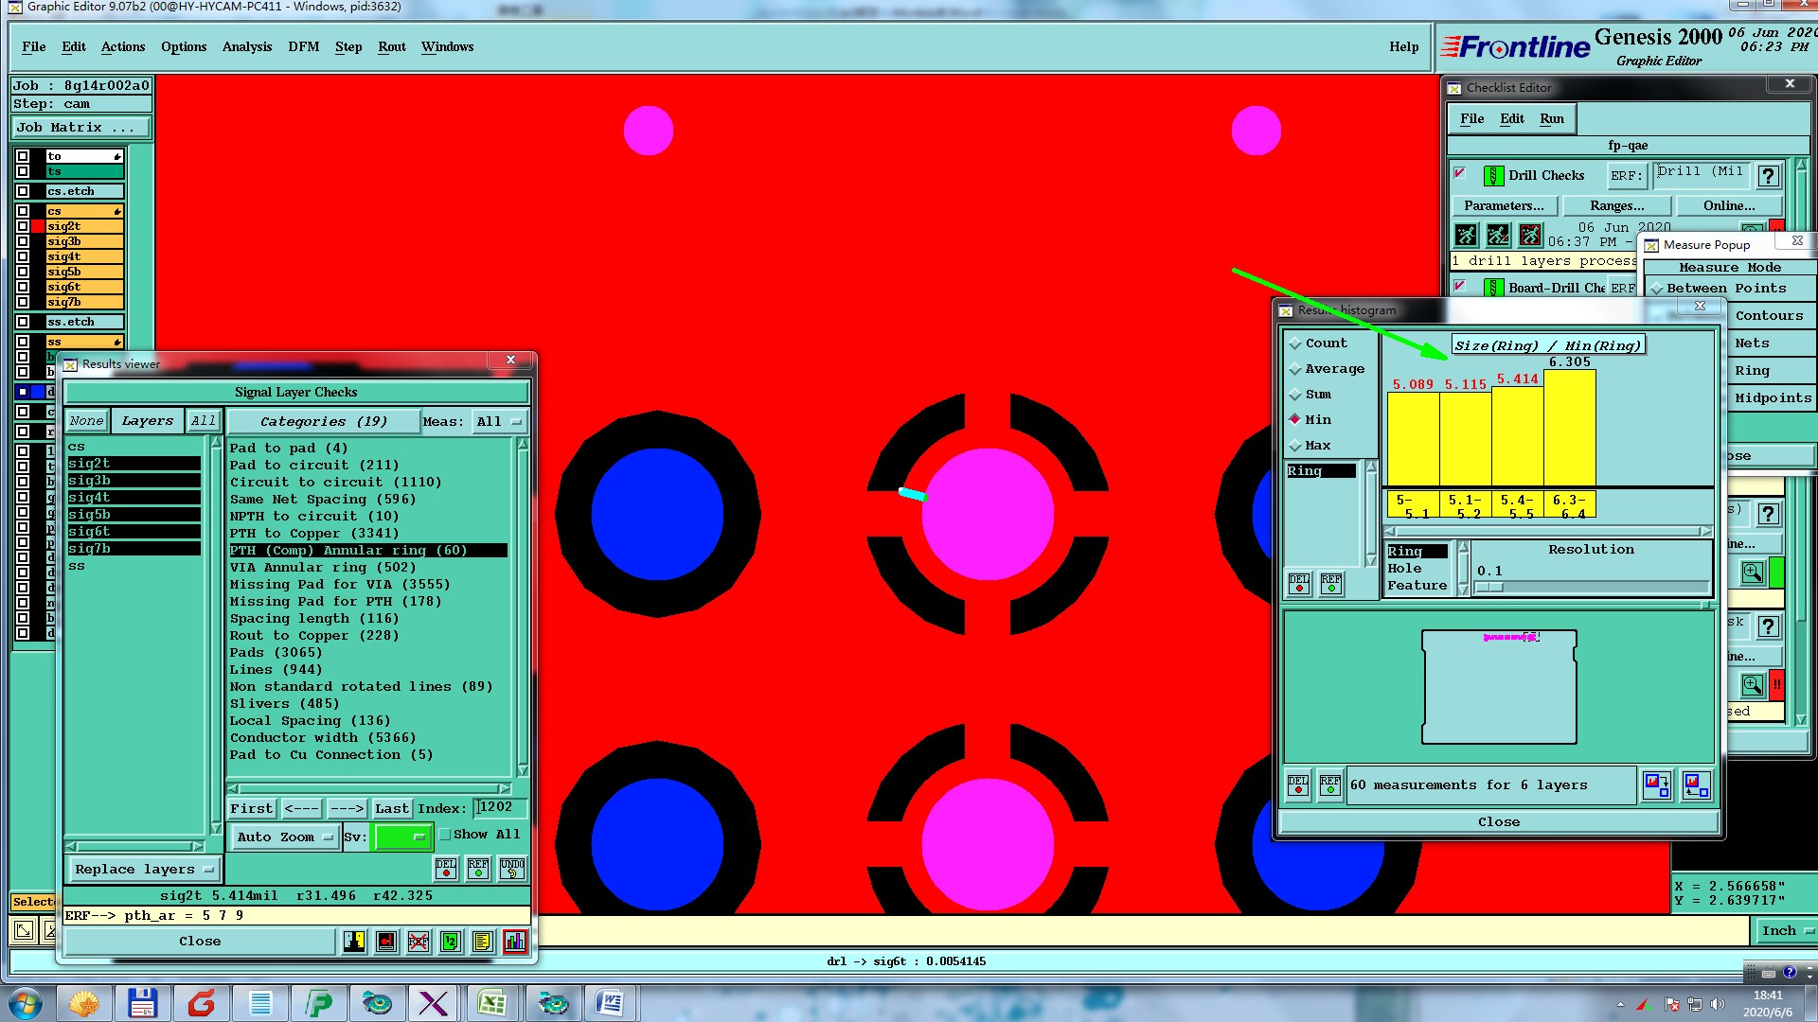Click the Job Matrix button
The width and height of the screenshot is (1818, 1022).
click(80, 128)
